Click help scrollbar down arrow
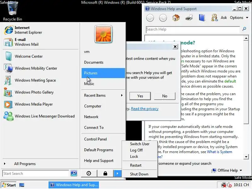Viewport: 252px width, 189px height. [246, 157]
